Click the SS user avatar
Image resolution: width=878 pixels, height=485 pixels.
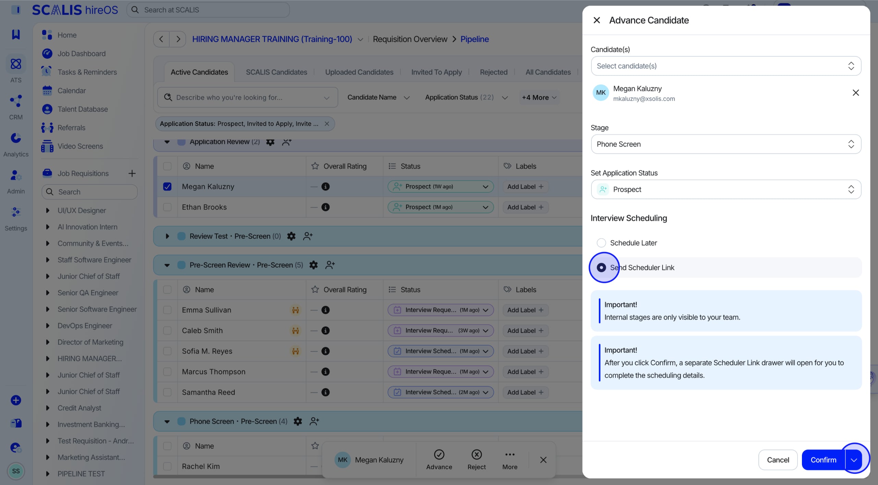coord(16,471)
